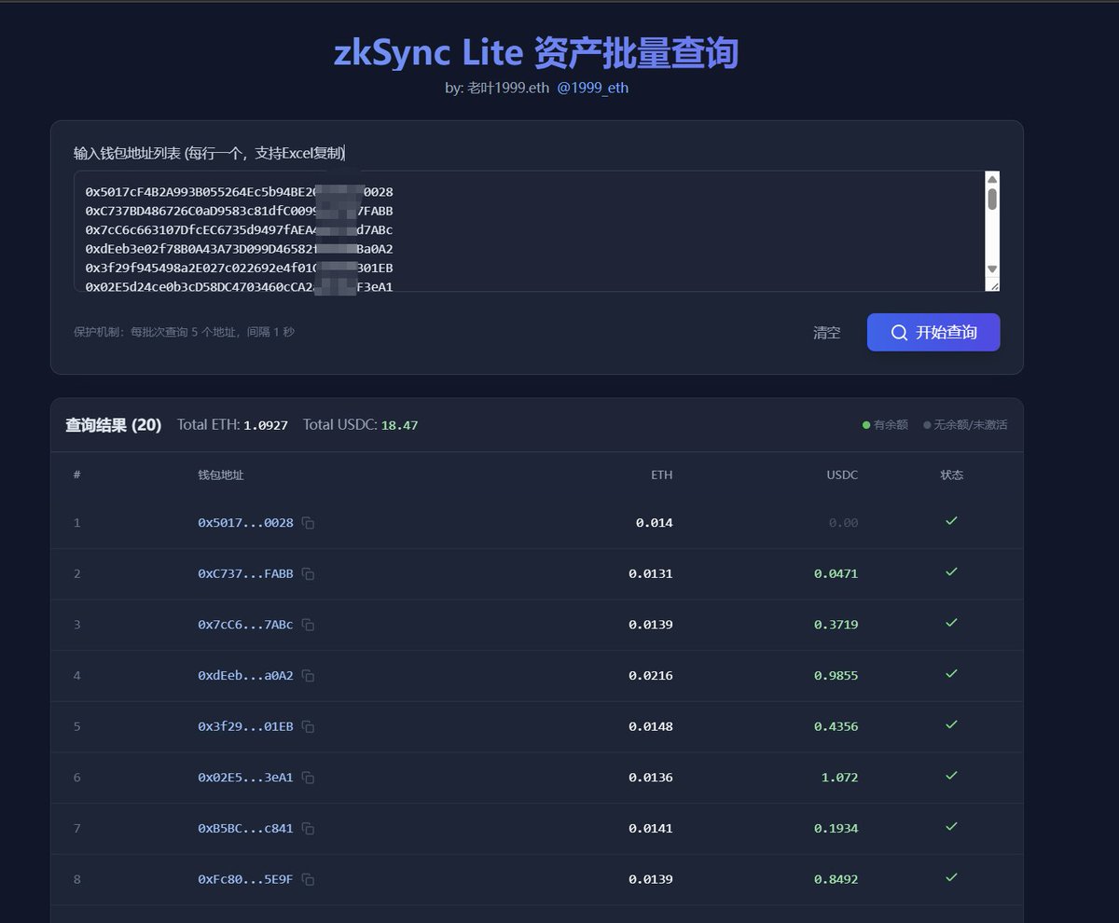Click the status checkmark for 0x3f29...01EB

click(951, 724)
